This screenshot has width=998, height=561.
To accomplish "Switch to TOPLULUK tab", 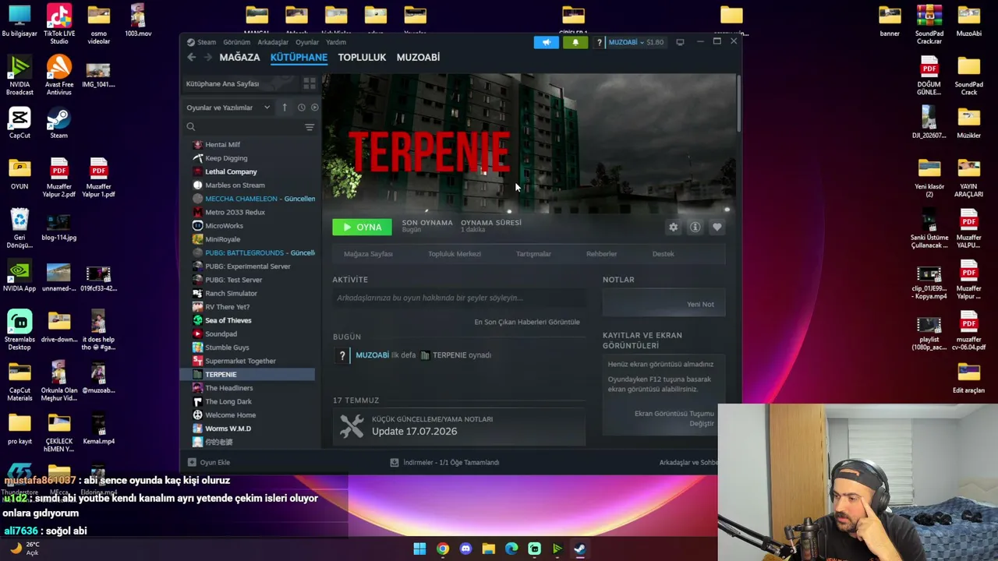I will click(362, 58).
